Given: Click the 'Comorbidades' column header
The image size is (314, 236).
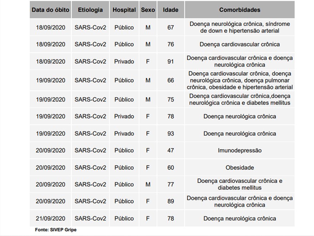Looking at the screenshot, I should pos(239,10).
